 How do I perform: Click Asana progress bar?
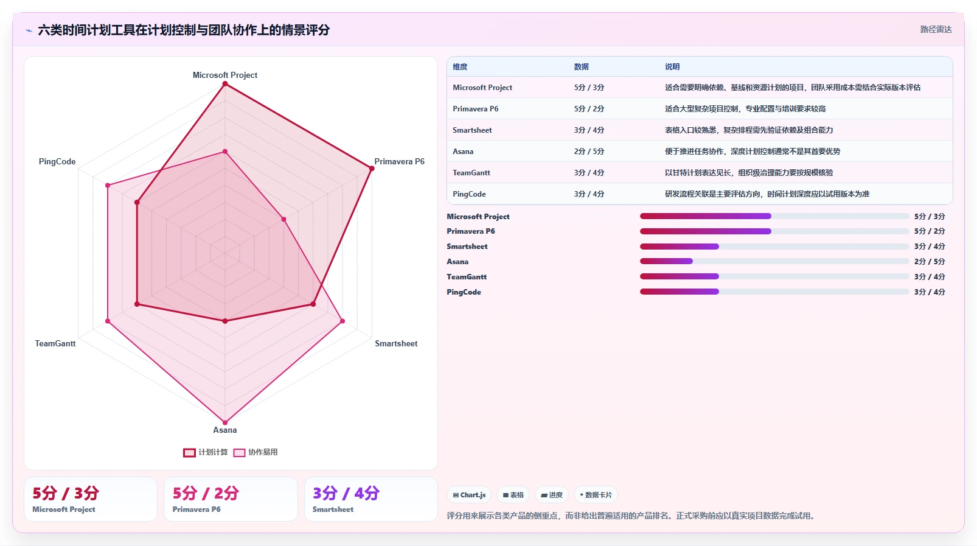[774, 261]
